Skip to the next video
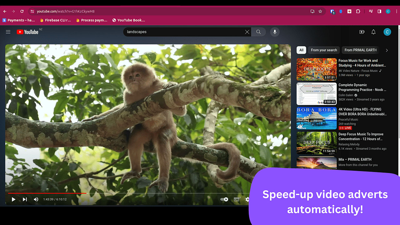400x225 pixels. click(x=25, y=199)
